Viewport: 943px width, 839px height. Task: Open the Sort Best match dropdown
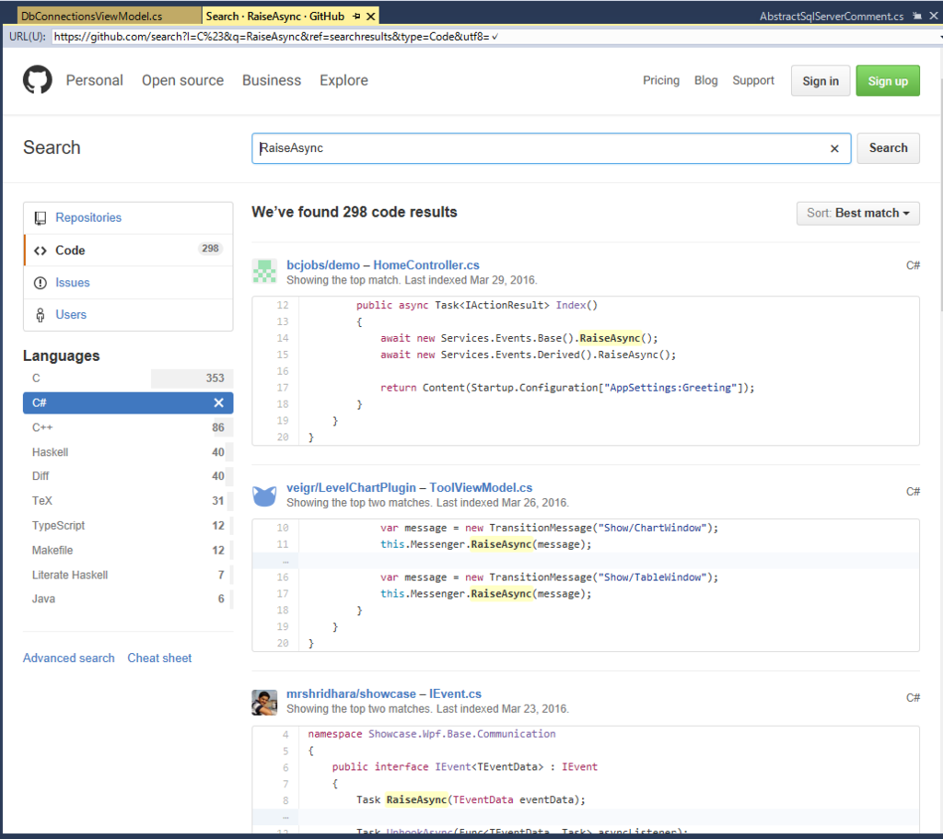(x=857, y=214)
